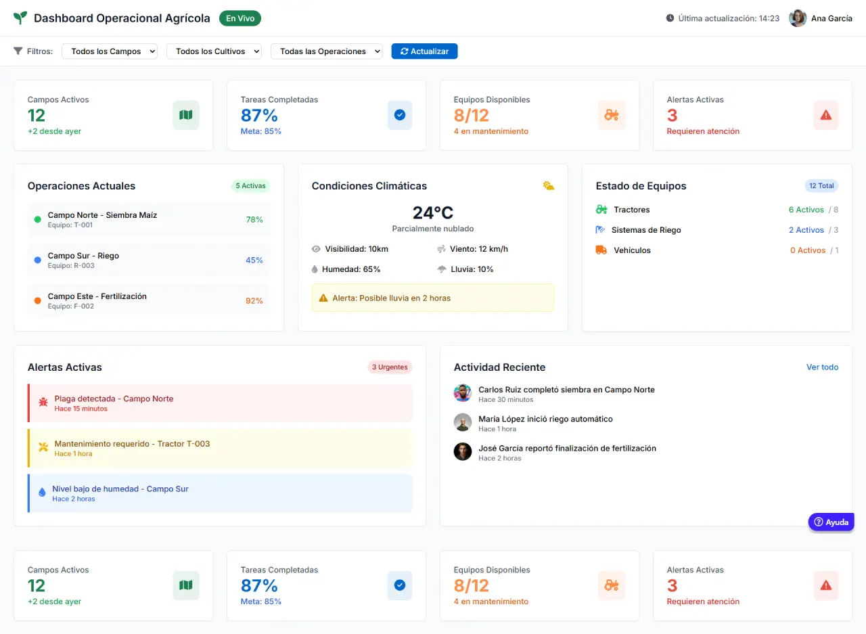Click the 5 Activas badge
This screenshot has height=634, width=866.
point(251,185)
